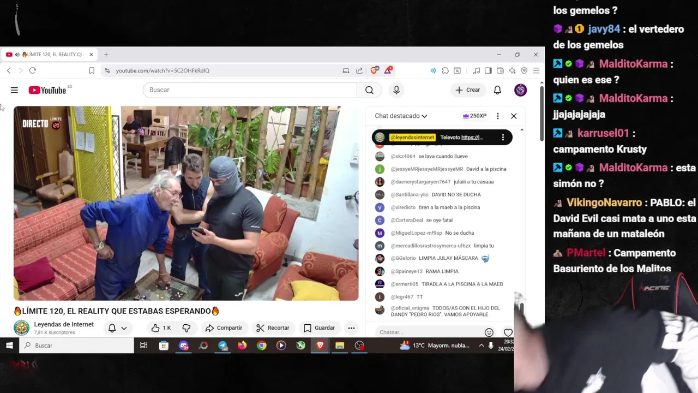This screenshot has width=698, height=393.
Task: Select the LÍMITE 120 browser tab
Action: click(49, 55)
